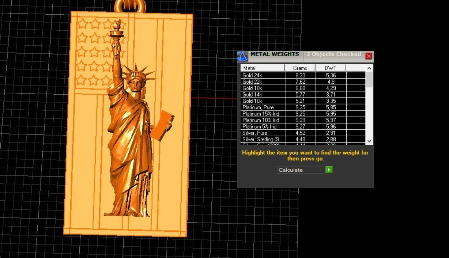The image size is (449, 258).
Task: Select the Gold 18k row
Action: 303,88
